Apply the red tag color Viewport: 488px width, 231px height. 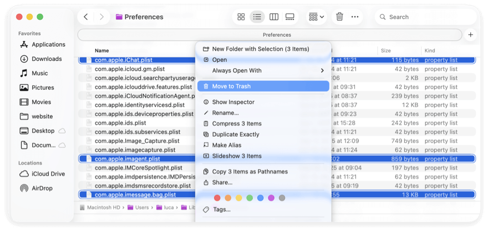click(217, 198)
